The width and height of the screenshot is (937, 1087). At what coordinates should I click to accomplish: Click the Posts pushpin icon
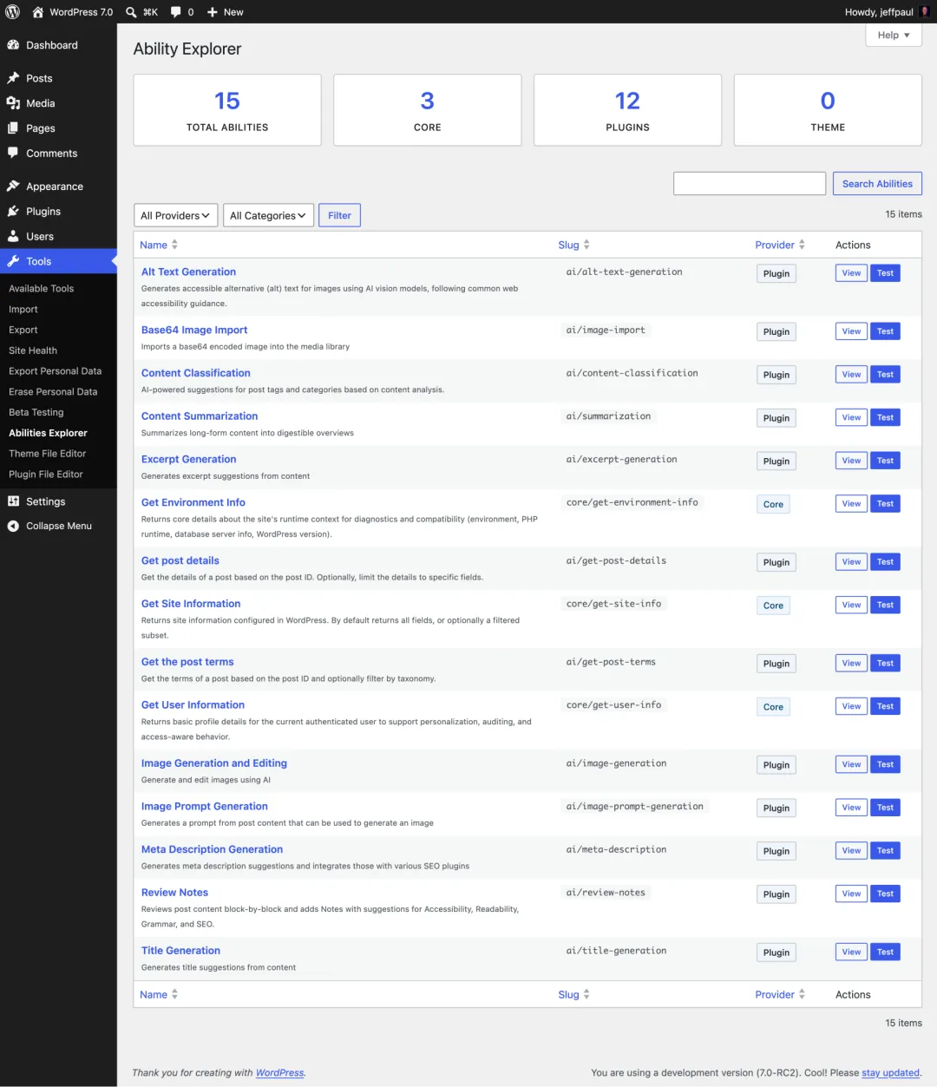click(x=13, y=78)
